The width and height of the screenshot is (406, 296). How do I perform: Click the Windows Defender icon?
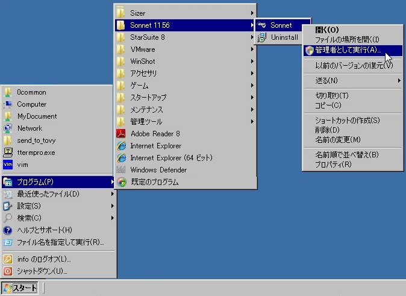(x=121, y=170)
